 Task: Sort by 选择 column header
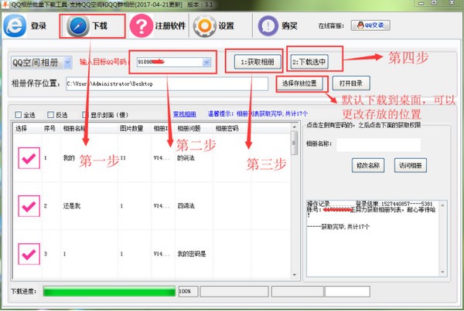tap(22, 128)
